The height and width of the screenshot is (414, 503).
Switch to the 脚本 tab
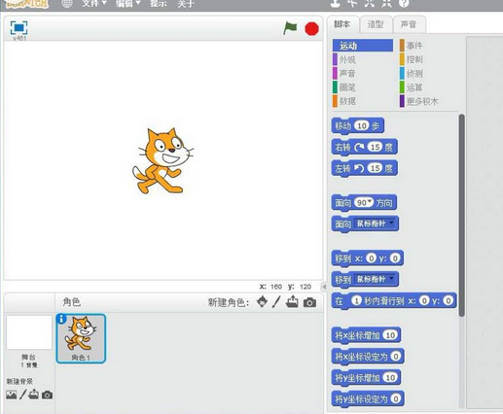(342, 24)
